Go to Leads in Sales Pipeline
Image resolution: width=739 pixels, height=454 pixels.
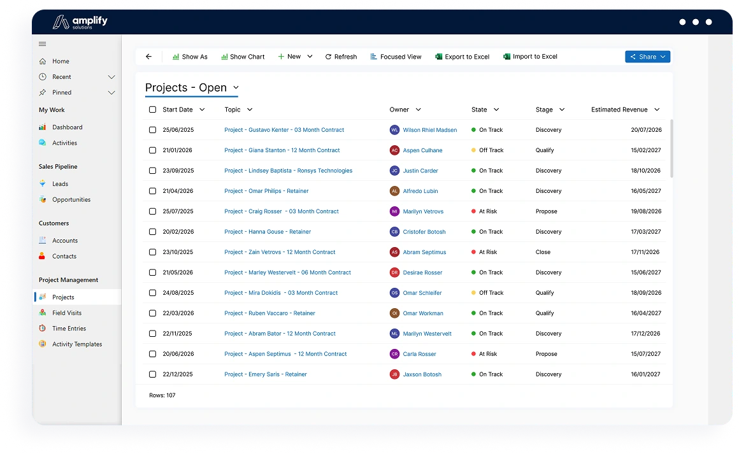[61, 183]
